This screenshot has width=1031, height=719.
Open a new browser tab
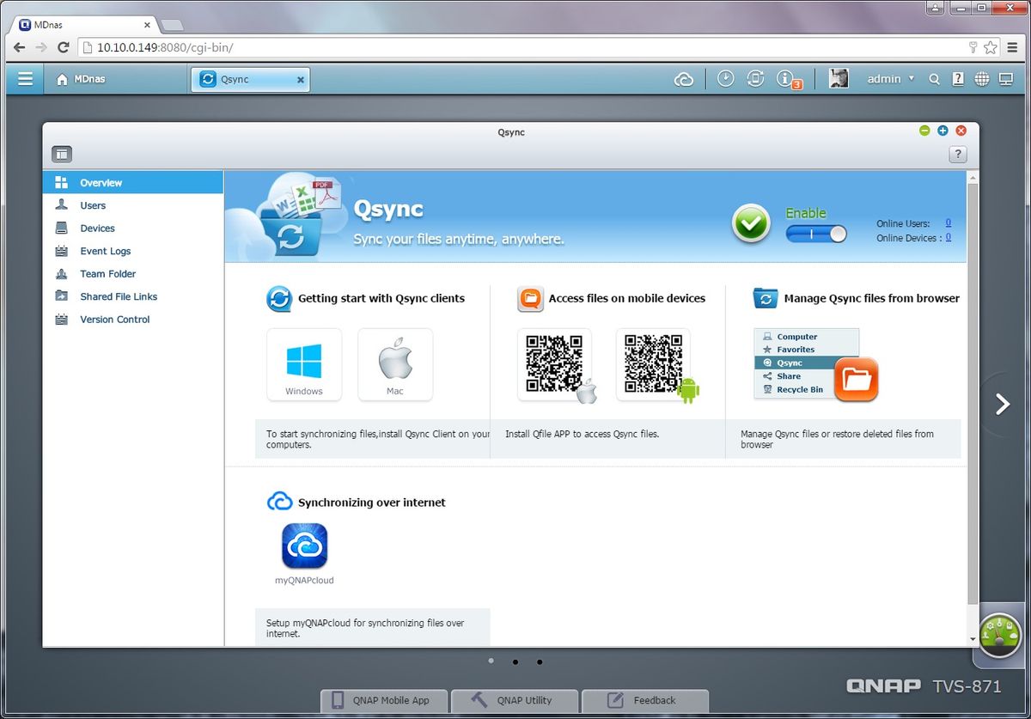171,25
